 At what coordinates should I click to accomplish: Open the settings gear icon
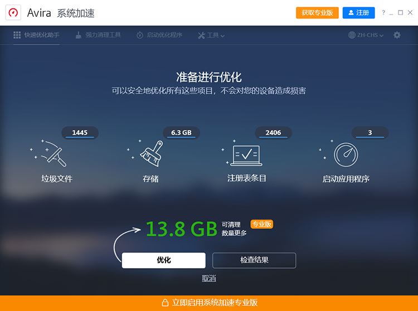[397, 35]
